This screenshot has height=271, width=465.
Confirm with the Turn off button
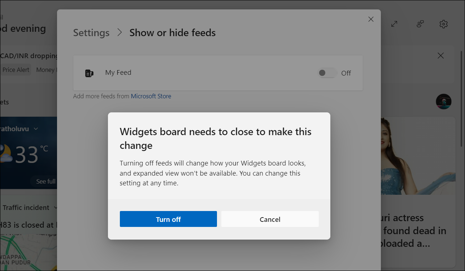(168, 219)
